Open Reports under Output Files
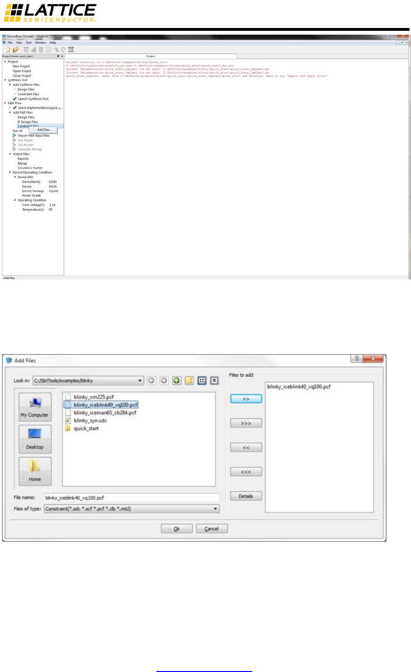 [23, 159]
